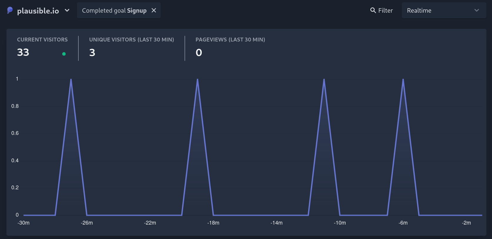492x239 pixels.
Task: Click the 0.2 y-axis label
Action: point(15,188)
